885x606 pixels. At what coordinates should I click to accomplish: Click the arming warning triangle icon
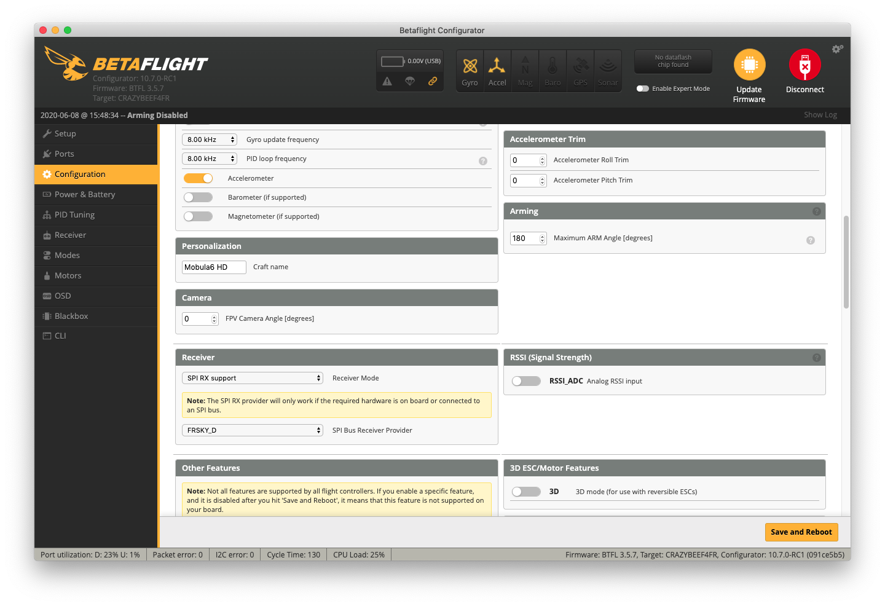[387, 81]
